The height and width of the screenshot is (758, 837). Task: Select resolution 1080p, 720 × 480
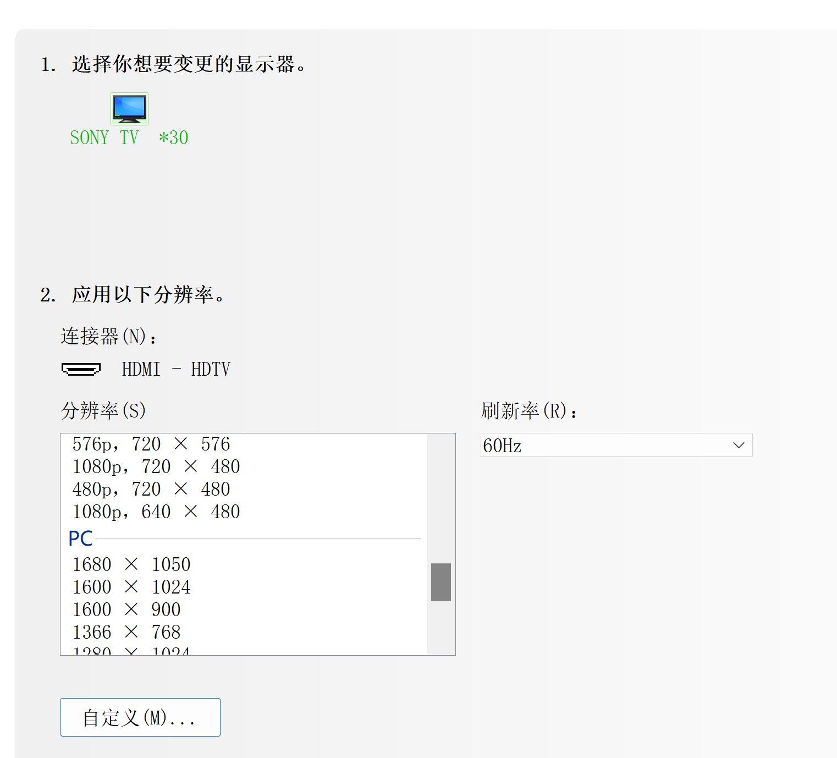coord(156,466)
